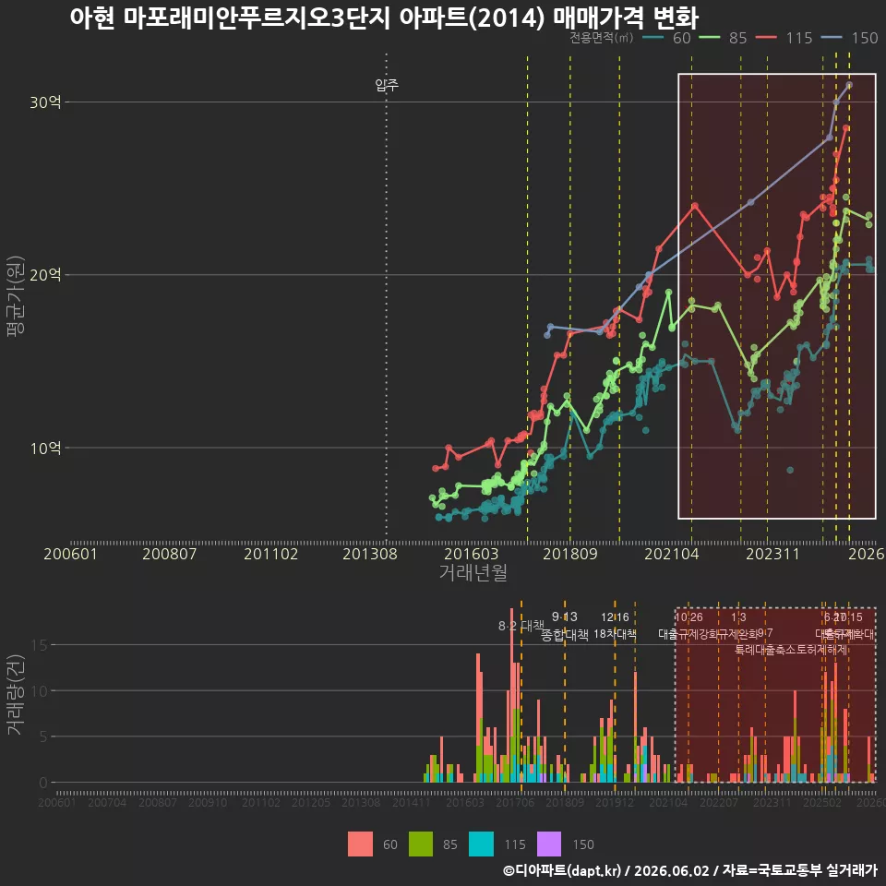Select the blue 150 line key in top legend
The image size is (886, 886).
pyautogui.click(x=832, y=38)
